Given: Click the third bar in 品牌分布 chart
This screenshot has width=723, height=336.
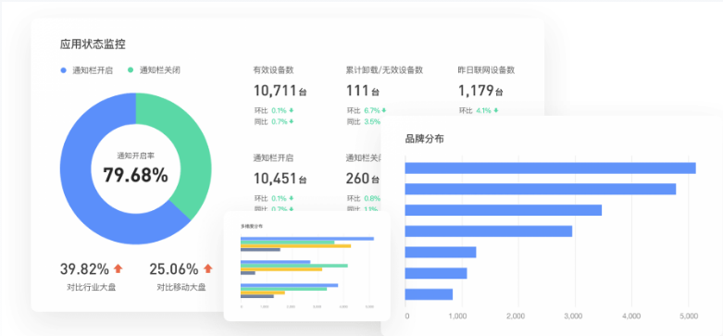Looking at the screenshot, I should [503, 210].
